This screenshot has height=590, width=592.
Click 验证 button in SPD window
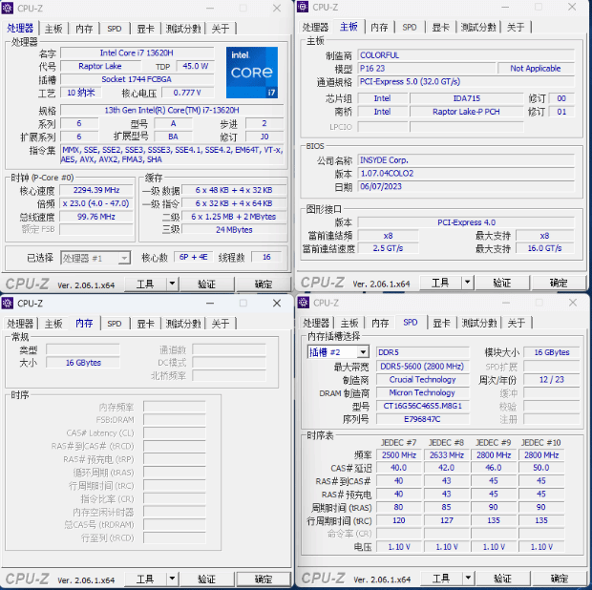(502, 578)
